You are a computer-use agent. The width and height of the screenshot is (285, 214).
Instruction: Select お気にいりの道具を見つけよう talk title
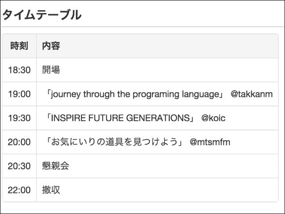(114, 142)
